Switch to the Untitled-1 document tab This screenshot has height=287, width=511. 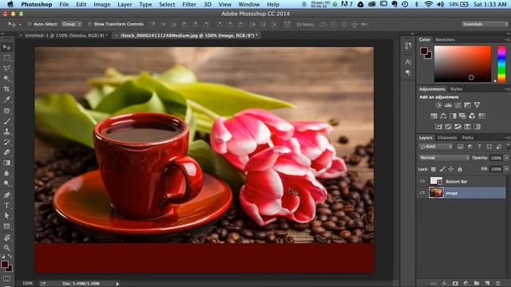tap(65, 35)
